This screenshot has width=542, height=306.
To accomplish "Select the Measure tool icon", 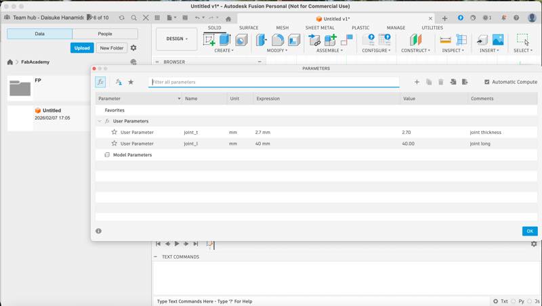I will click(445, 40).
